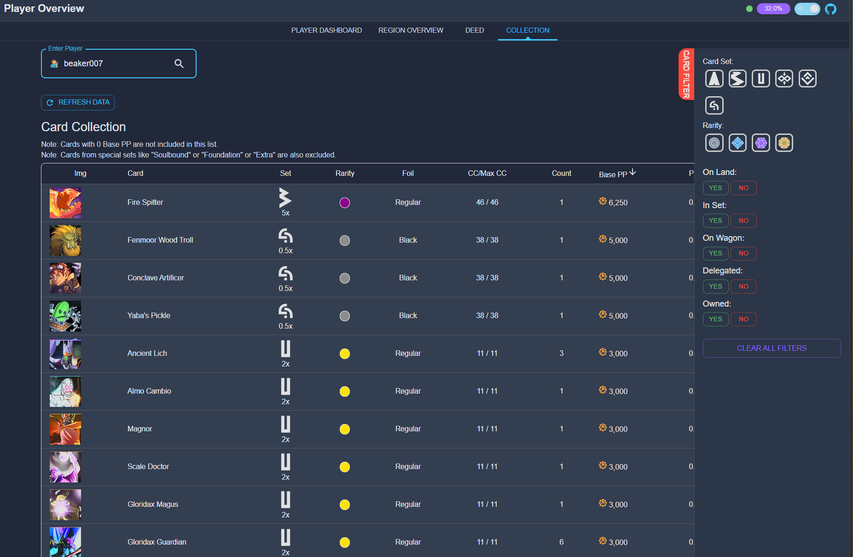The width and height of the screenshot is (853, 557).
Task: Filter by the Alpha card set icon
Action: (x=714, y=79)
